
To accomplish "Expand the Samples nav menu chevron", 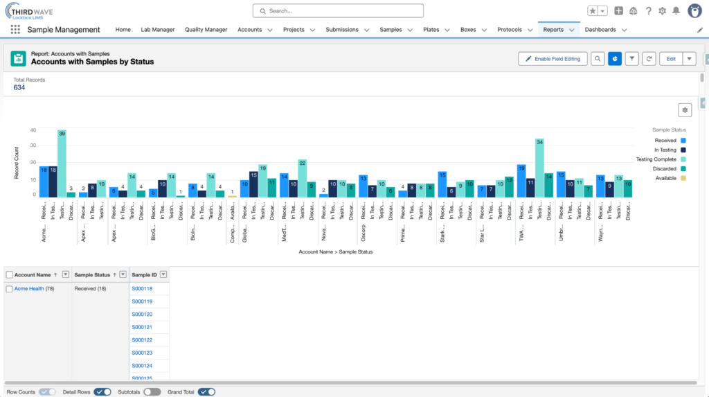I will [x=410, y=30].
